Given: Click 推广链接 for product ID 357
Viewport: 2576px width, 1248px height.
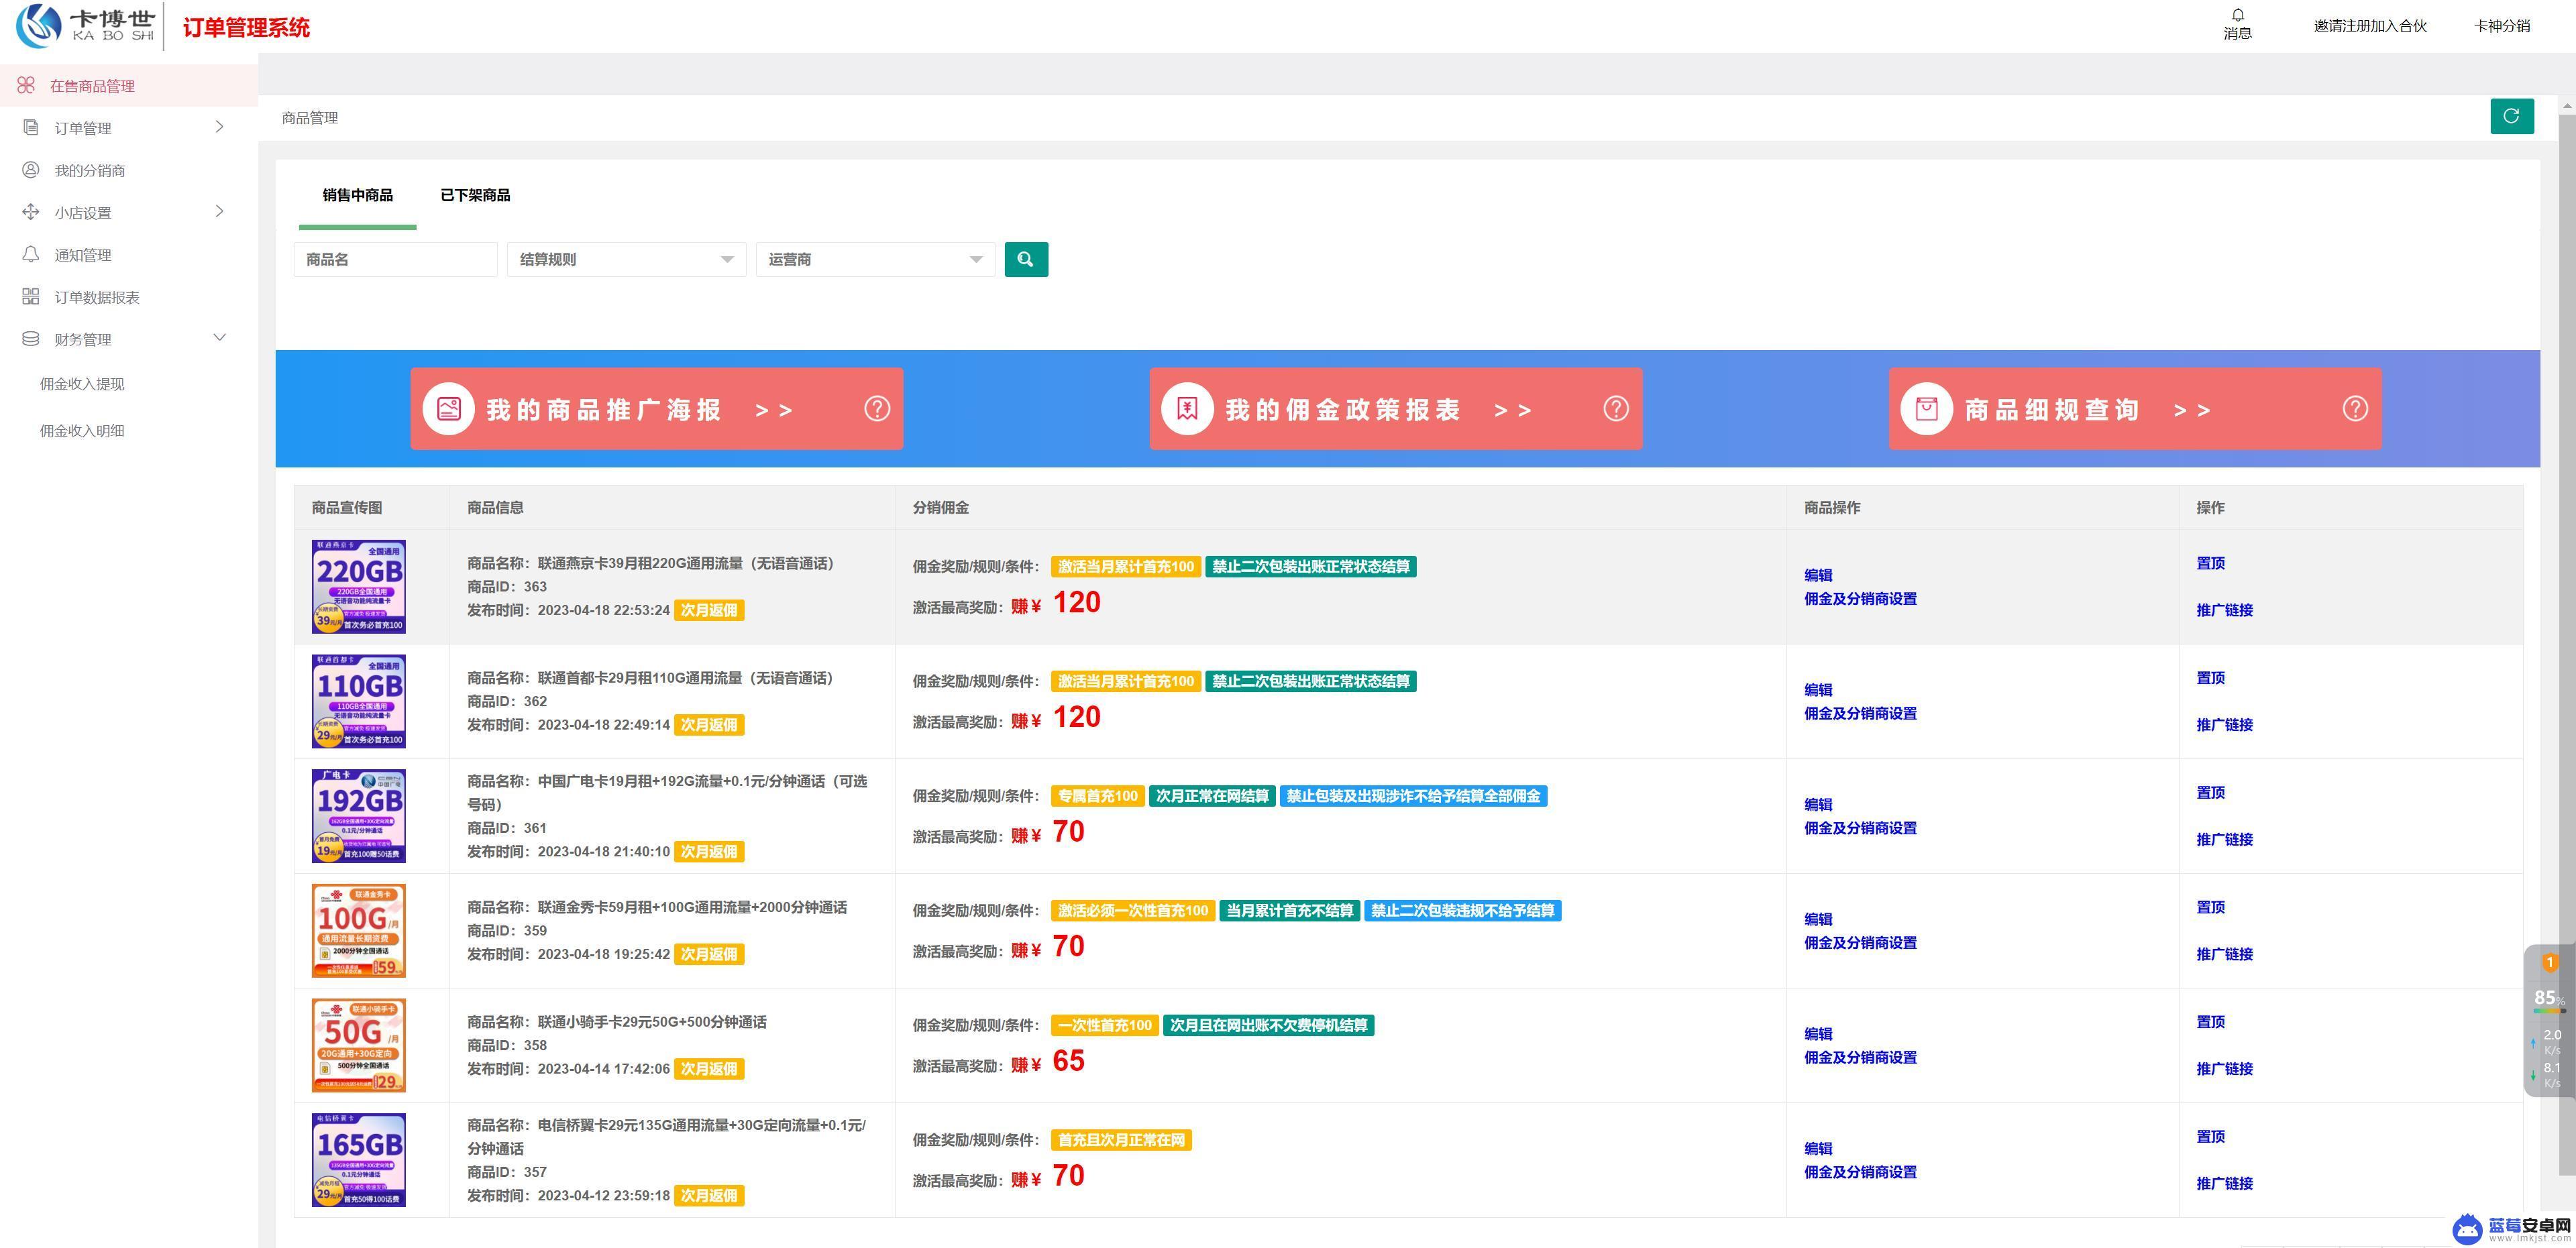Looking at the screenshot, I should (x=2224, y=1184).
